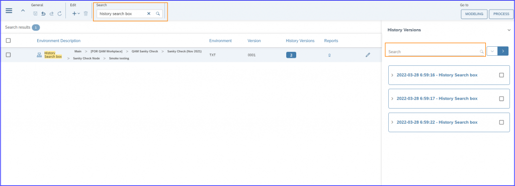Screen dimensions: 515x186
Task: Check the History Search box row checkbox
Action: (8, 55)
